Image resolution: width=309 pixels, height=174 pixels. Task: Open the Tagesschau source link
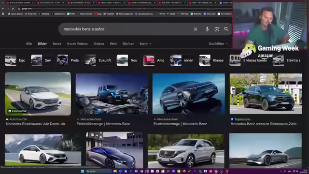tap(240, 119)
